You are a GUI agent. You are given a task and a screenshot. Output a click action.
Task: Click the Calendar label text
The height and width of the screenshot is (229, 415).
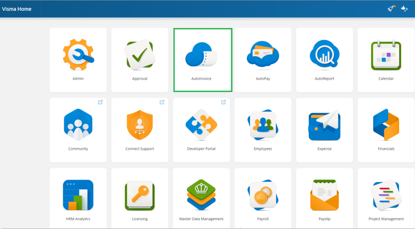pyautogui.click(x=386, y=79)
